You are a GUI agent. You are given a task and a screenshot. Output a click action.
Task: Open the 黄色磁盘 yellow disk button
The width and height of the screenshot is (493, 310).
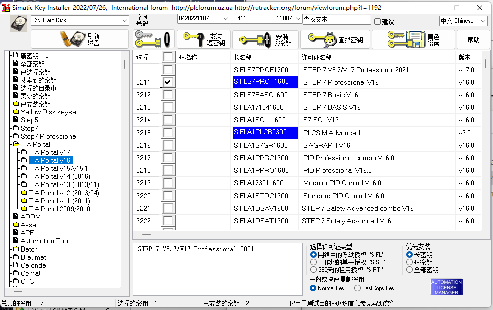coord(413,40)
